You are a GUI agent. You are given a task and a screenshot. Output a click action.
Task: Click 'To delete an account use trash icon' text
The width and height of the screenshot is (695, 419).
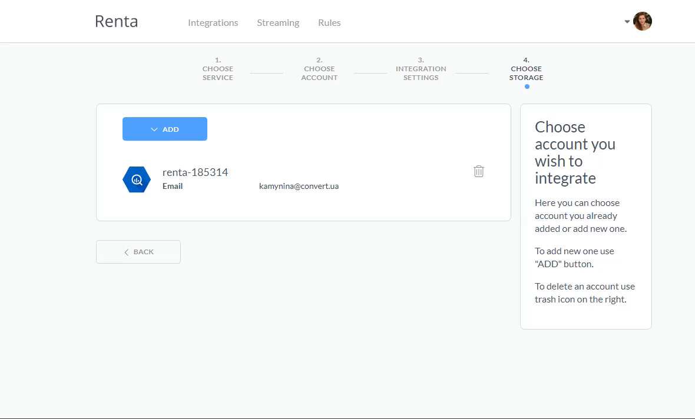click(585, 292)
